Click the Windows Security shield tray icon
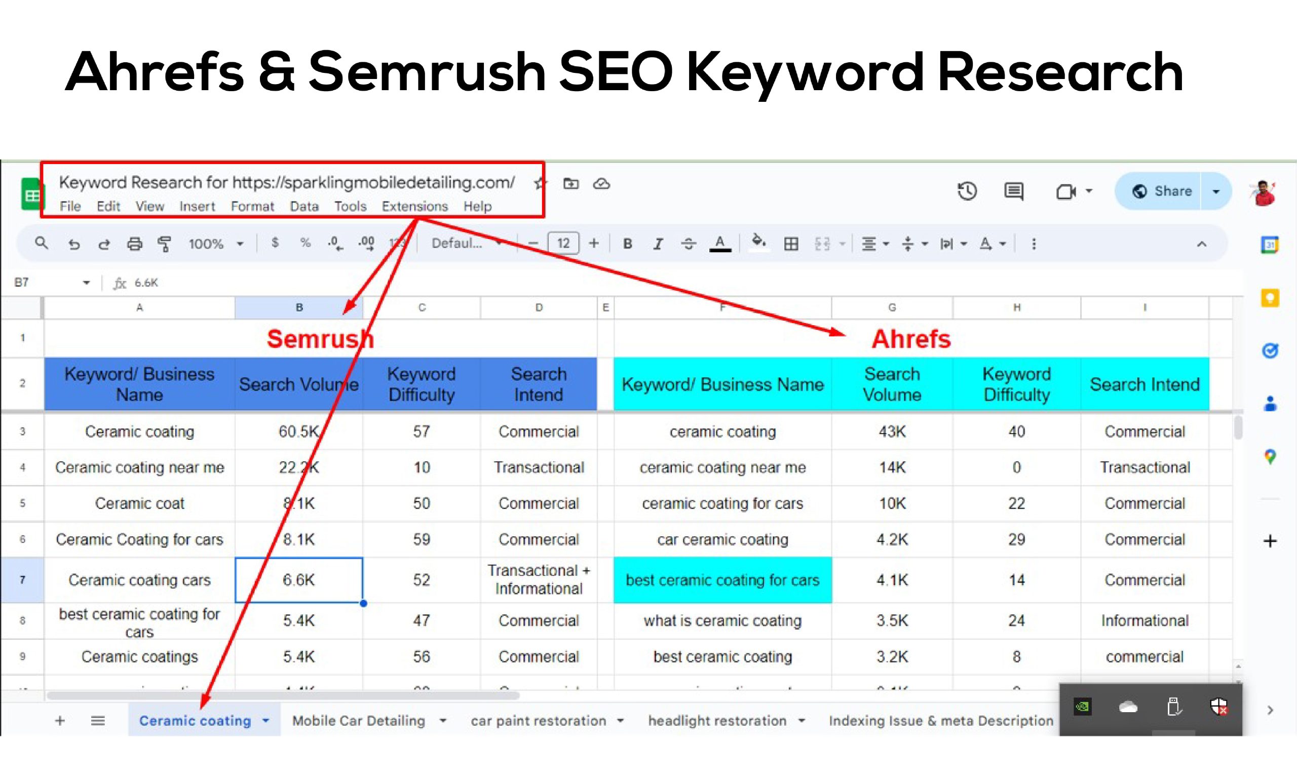The image size is (1297, 779). [1219, 707]
